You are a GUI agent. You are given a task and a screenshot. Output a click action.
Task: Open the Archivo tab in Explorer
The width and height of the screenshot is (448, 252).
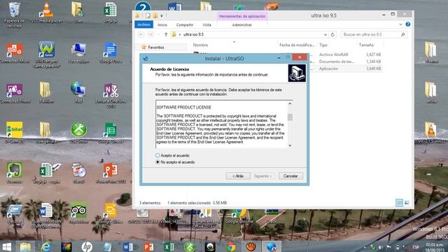(x=144, y=25)
